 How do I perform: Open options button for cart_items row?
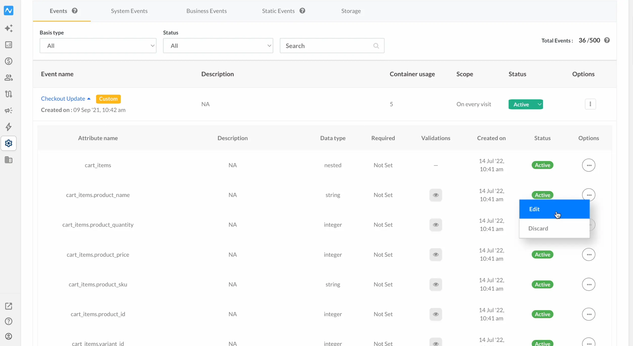pyautogui.click(x=588, y=165)
